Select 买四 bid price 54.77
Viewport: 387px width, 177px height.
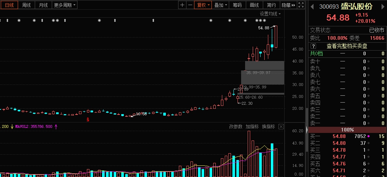coord(339,157)
